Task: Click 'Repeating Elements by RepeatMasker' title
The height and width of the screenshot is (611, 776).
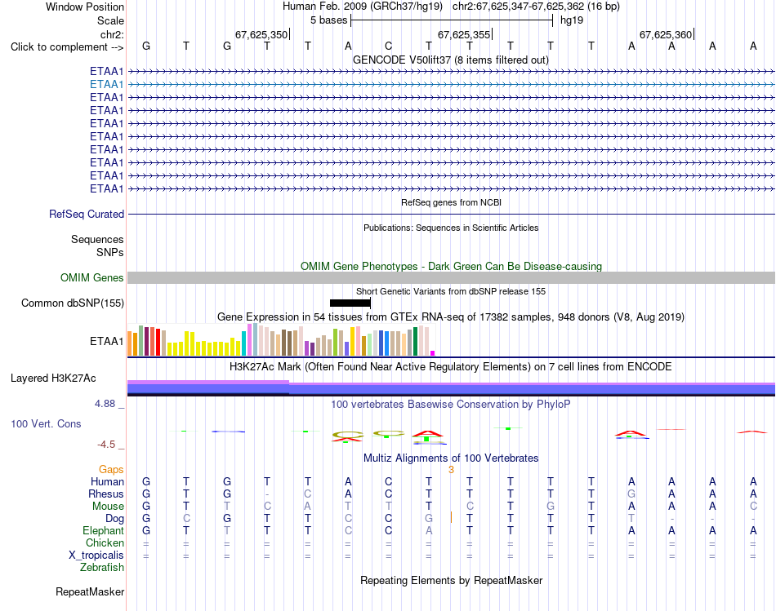Action: (451, 580)
